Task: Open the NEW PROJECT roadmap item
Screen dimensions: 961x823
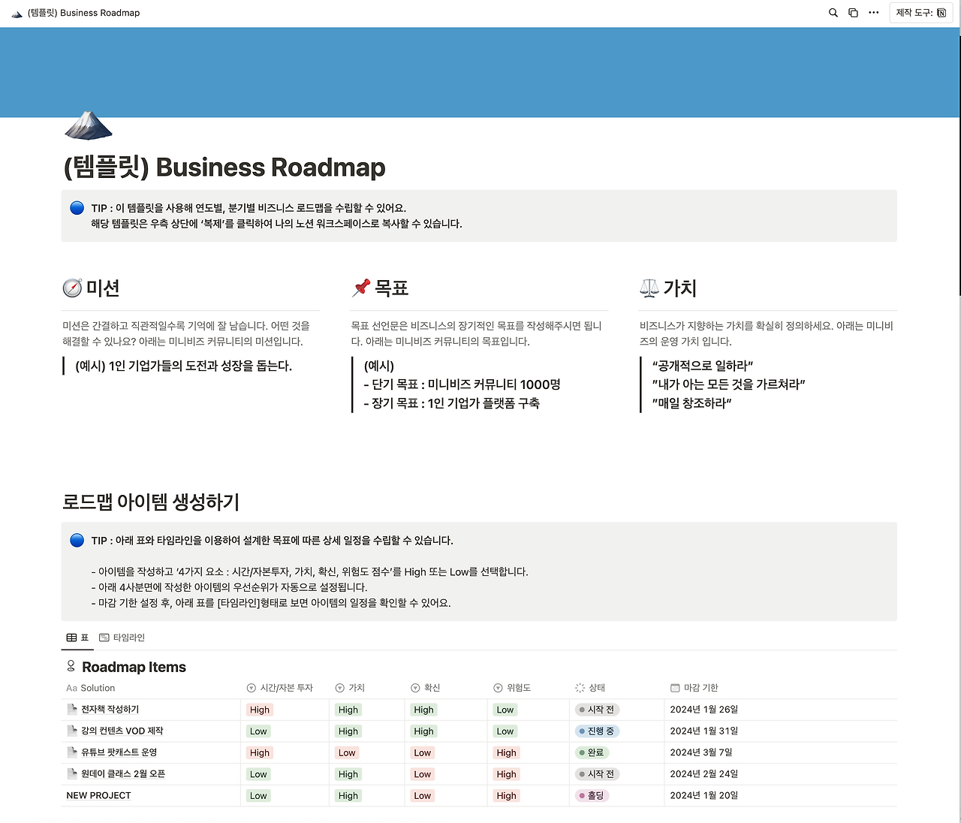Action: [x=98, y=795]
